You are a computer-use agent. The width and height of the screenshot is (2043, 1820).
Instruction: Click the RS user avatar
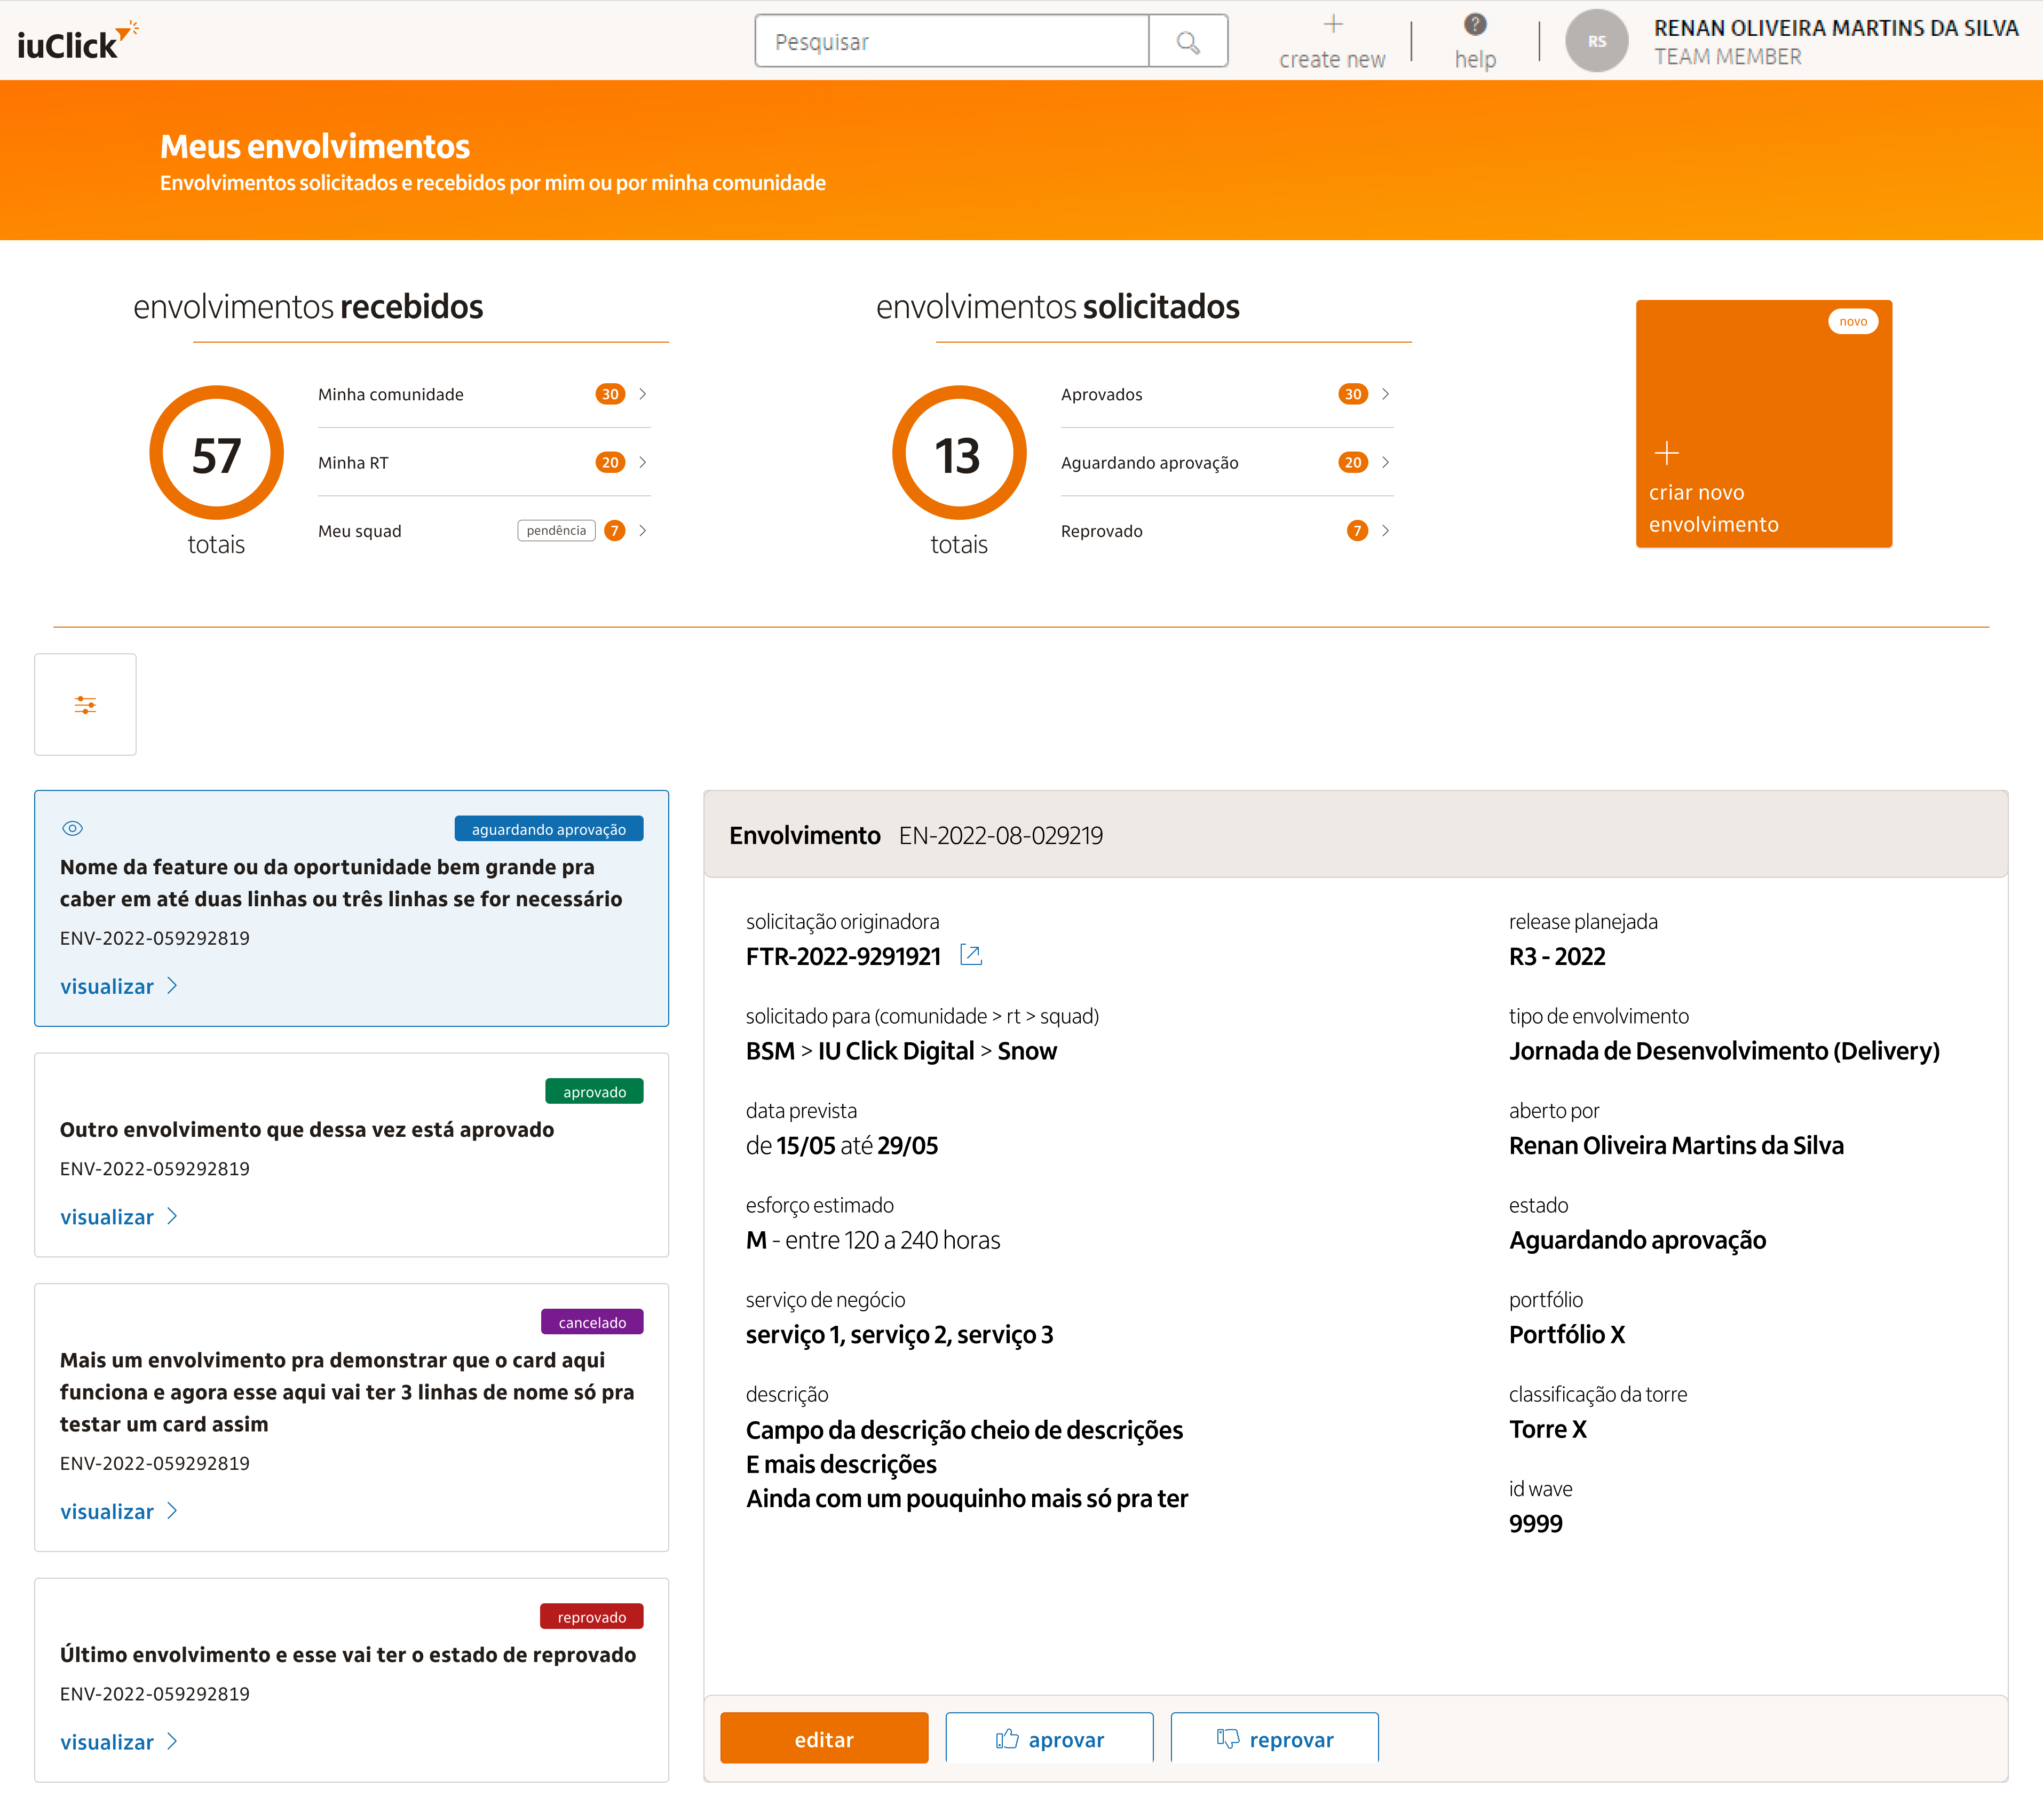point(1596,41)
